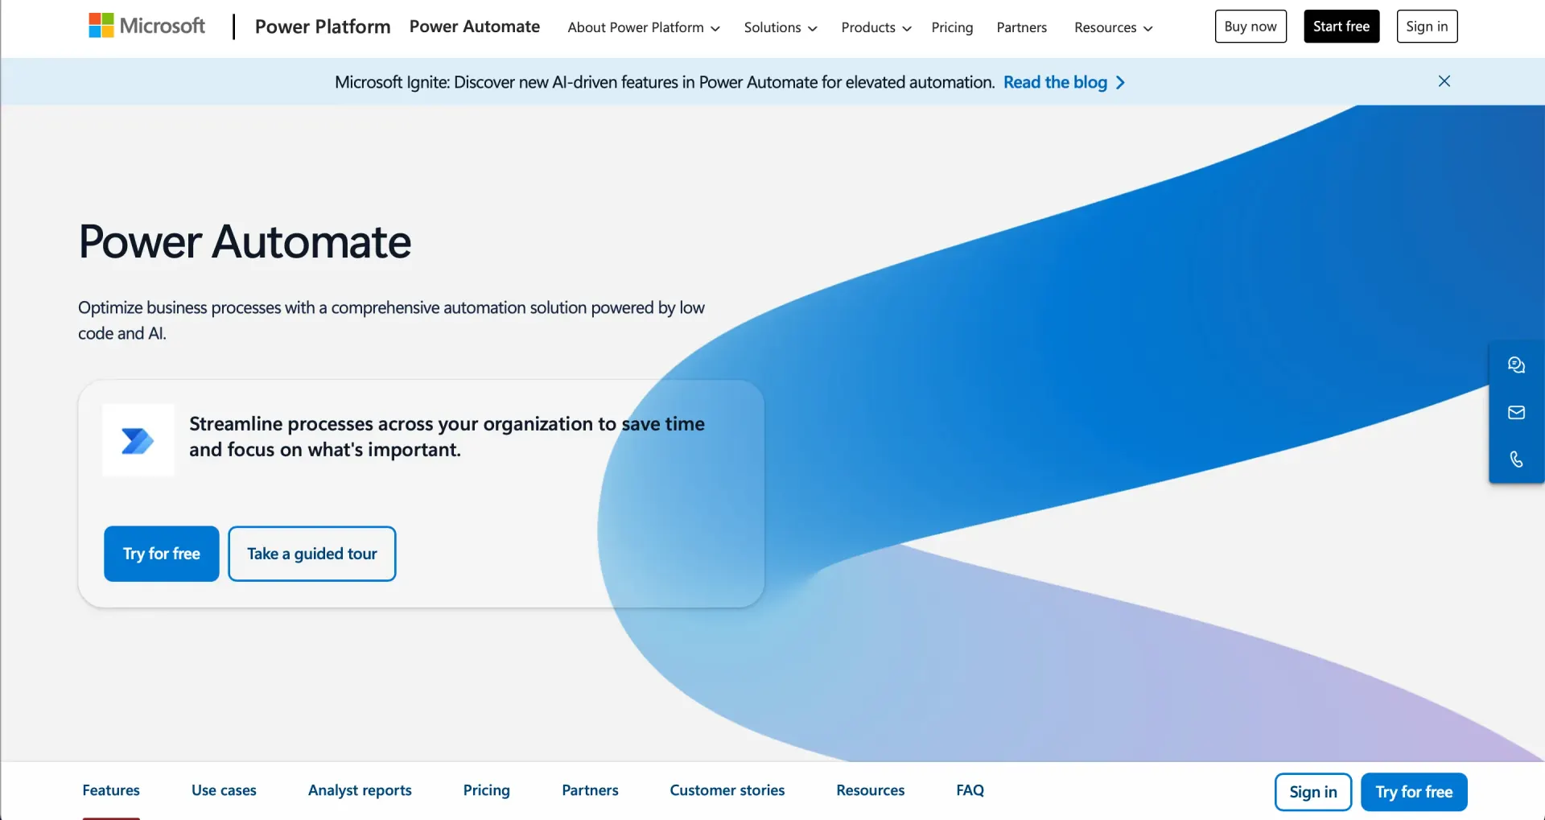Go to the FAQ tab

click(x=970, y=790)
